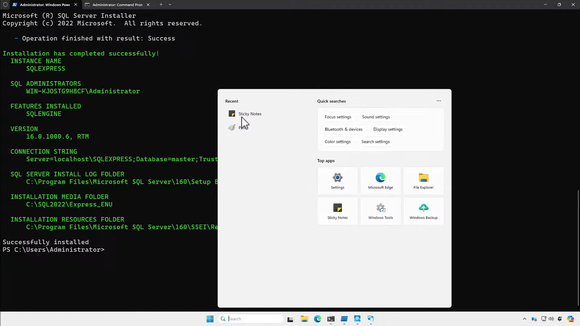Open File Explorer from the taskbar

[x=304, y=319]
